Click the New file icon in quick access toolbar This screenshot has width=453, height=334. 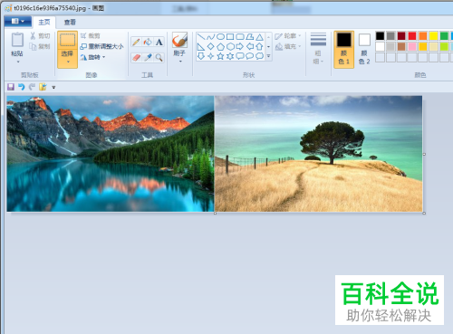pos(43,87)
